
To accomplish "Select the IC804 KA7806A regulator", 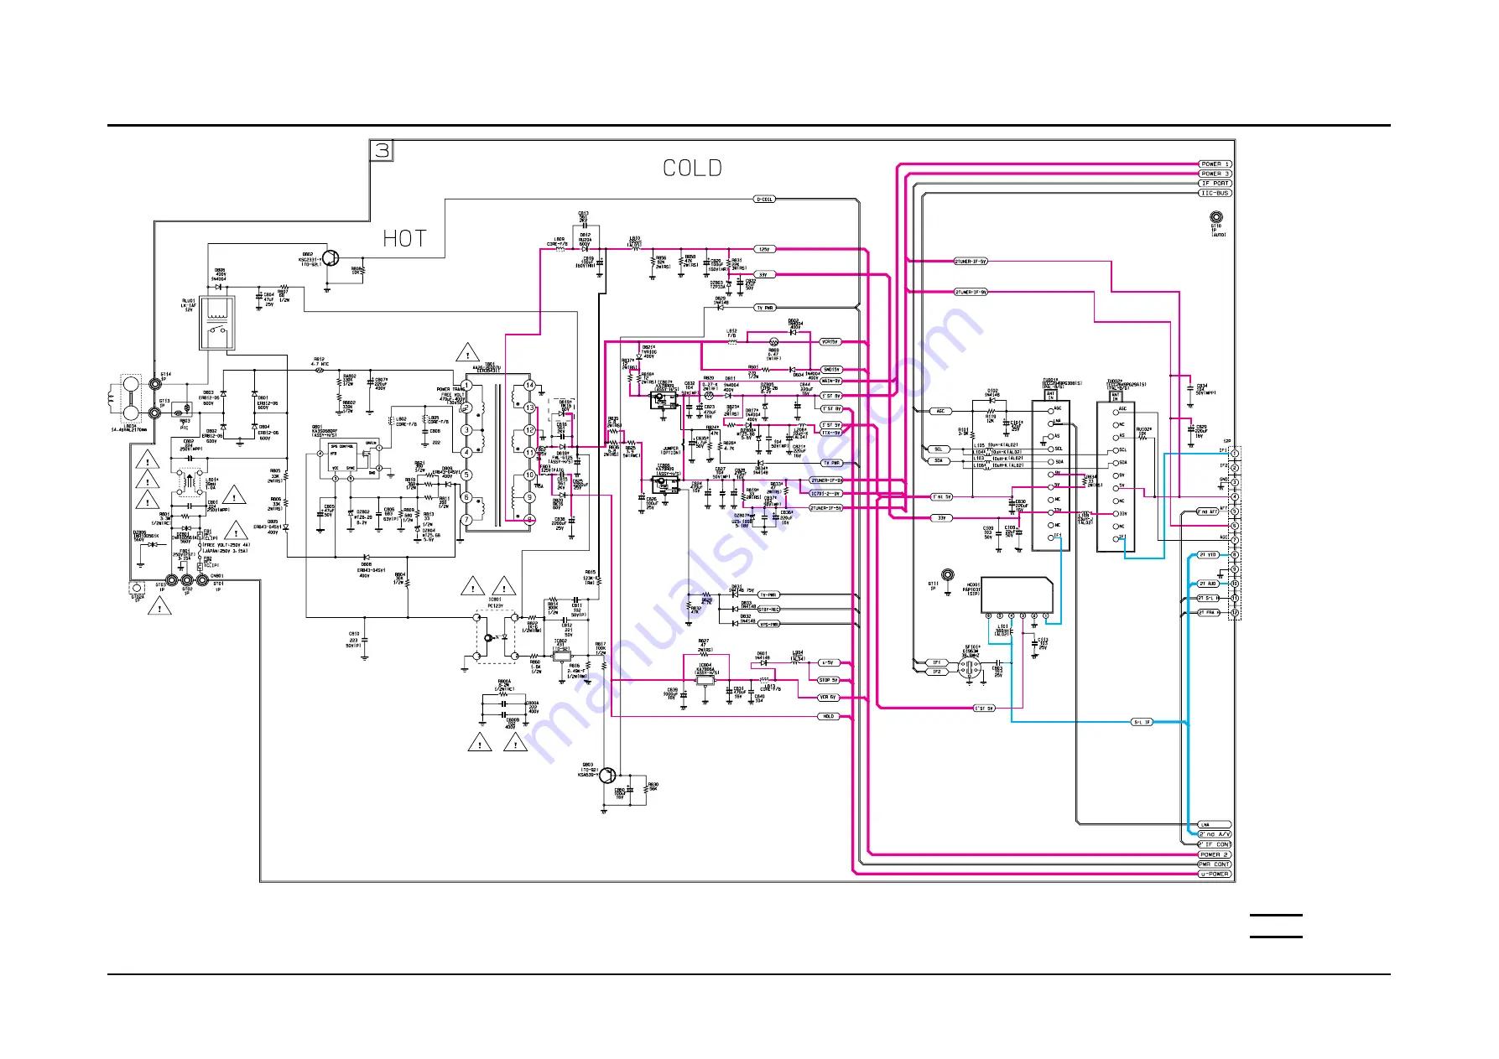I will [x=705, y=680].
